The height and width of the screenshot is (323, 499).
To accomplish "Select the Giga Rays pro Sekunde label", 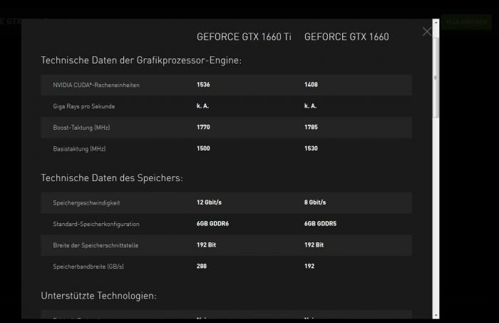I will (x=83, y=106).
